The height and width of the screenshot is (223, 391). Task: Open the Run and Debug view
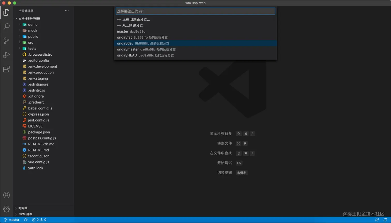tap(6, 55)
